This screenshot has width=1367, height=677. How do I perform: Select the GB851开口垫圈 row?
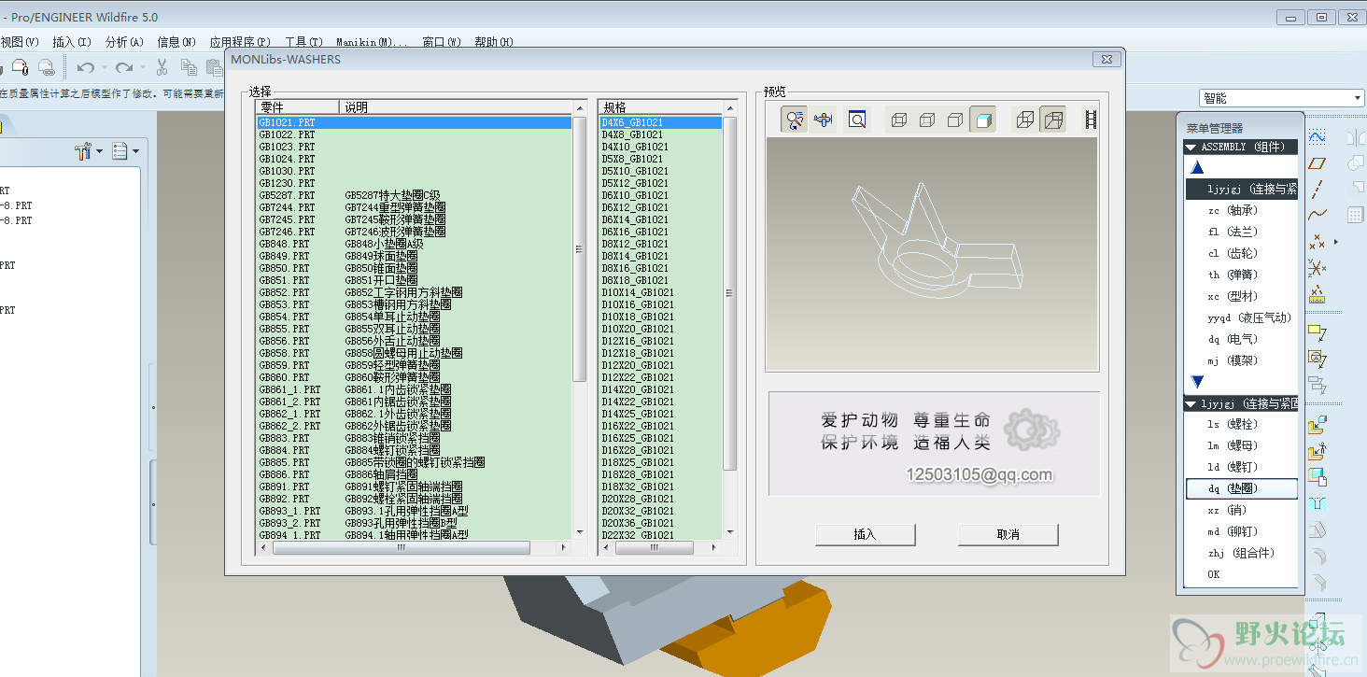click(414, 280)
